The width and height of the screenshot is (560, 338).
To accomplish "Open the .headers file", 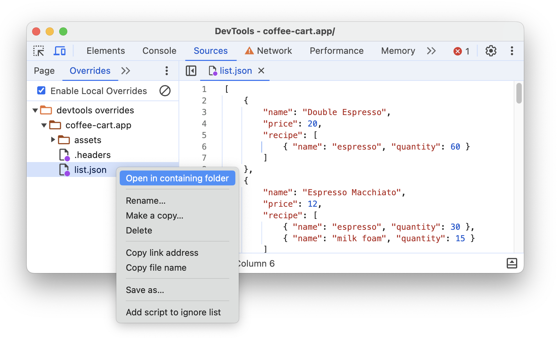I will [92, 155].
